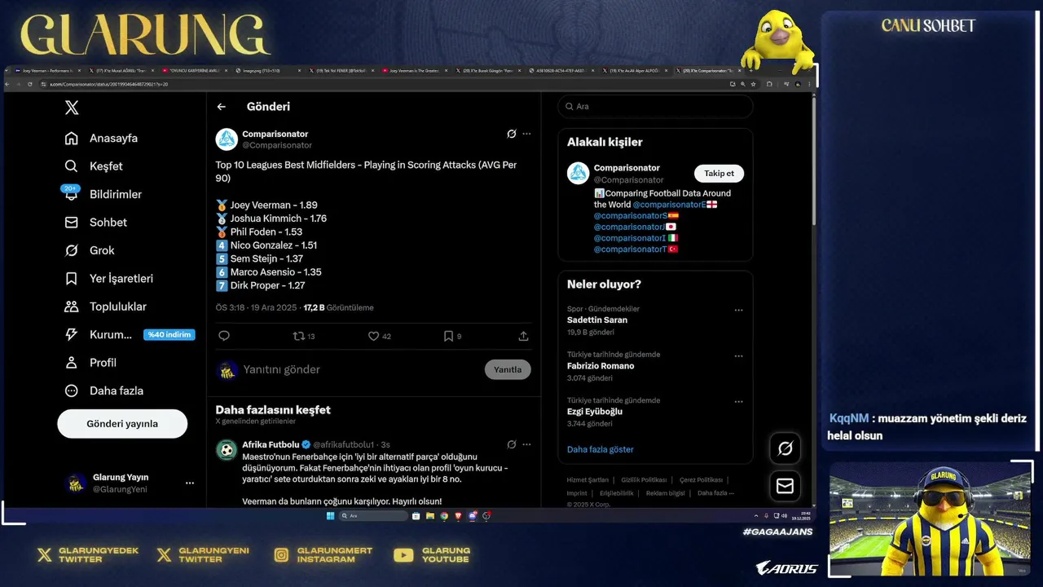
Task: Like the post with 42 likes
Action: click(380, 336)
